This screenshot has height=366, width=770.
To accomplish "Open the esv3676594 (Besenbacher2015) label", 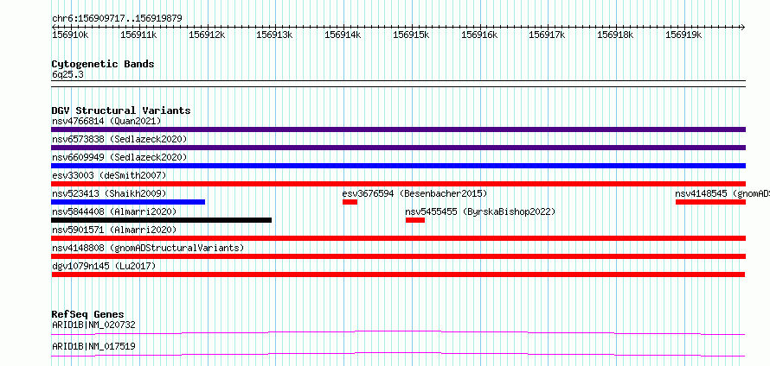I will (x=414, y=193).
